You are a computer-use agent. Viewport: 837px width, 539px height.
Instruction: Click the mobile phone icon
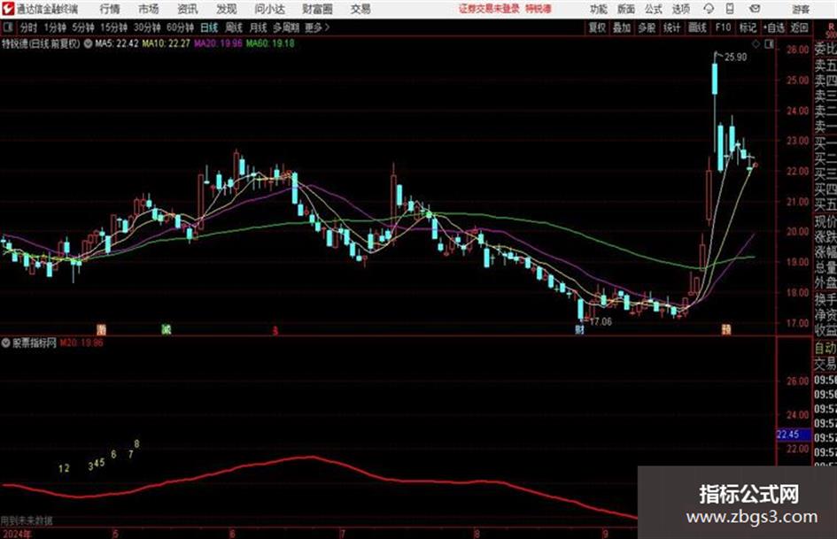pos(730,9)
